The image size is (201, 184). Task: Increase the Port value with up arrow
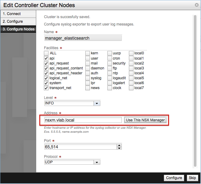click(x=119, y=145)
